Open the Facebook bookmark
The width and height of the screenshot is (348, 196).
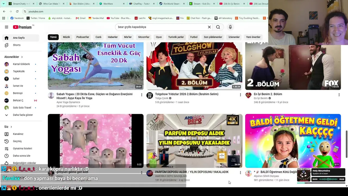(x=17, y=18)
